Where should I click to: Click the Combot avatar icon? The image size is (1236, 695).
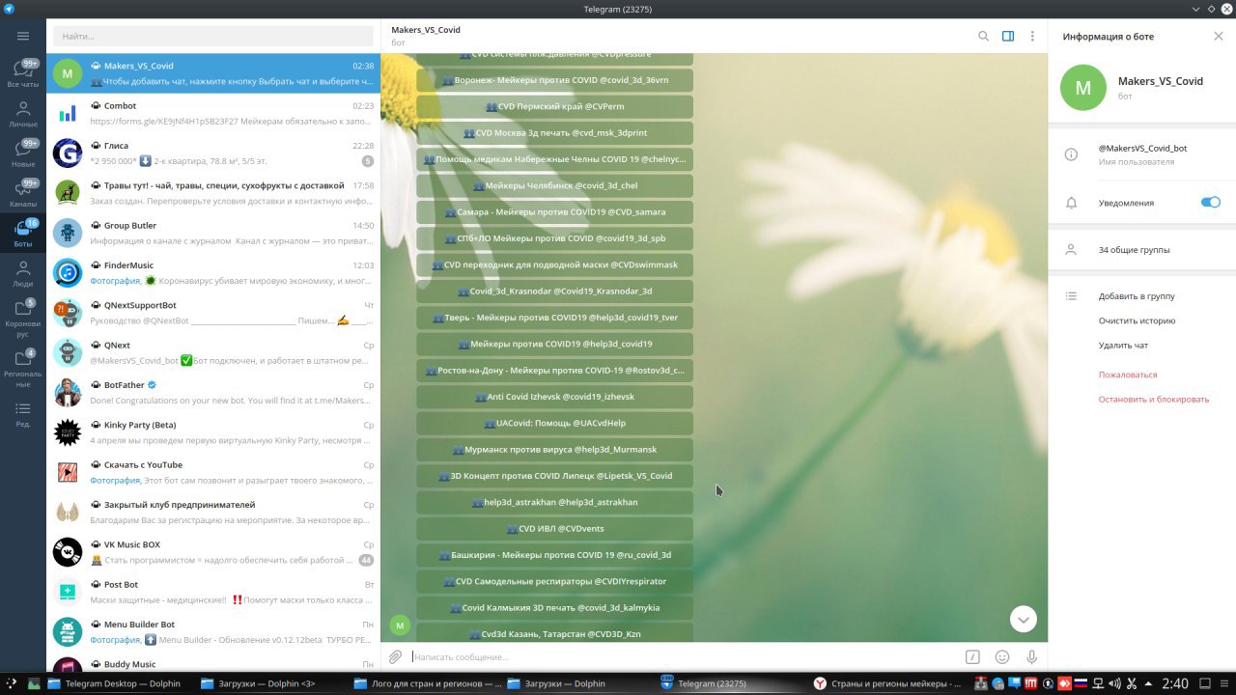pyautogui.click(x=68, y=113)
